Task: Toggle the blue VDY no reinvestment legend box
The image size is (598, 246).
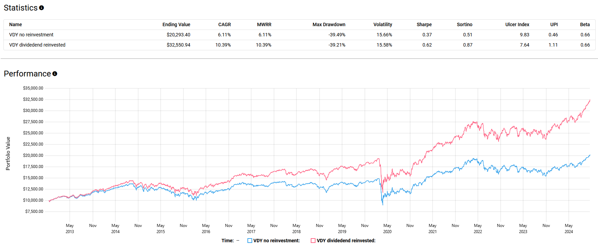Action: tap(250, 241)
